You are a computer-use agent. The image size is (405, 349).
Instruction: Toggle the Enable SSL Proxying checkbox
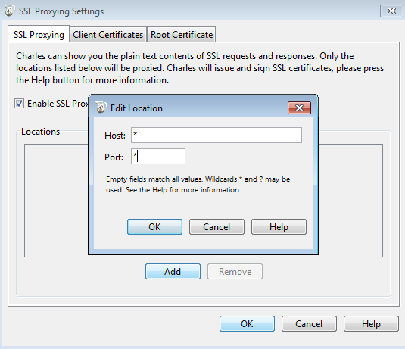[x=20, y=103]
